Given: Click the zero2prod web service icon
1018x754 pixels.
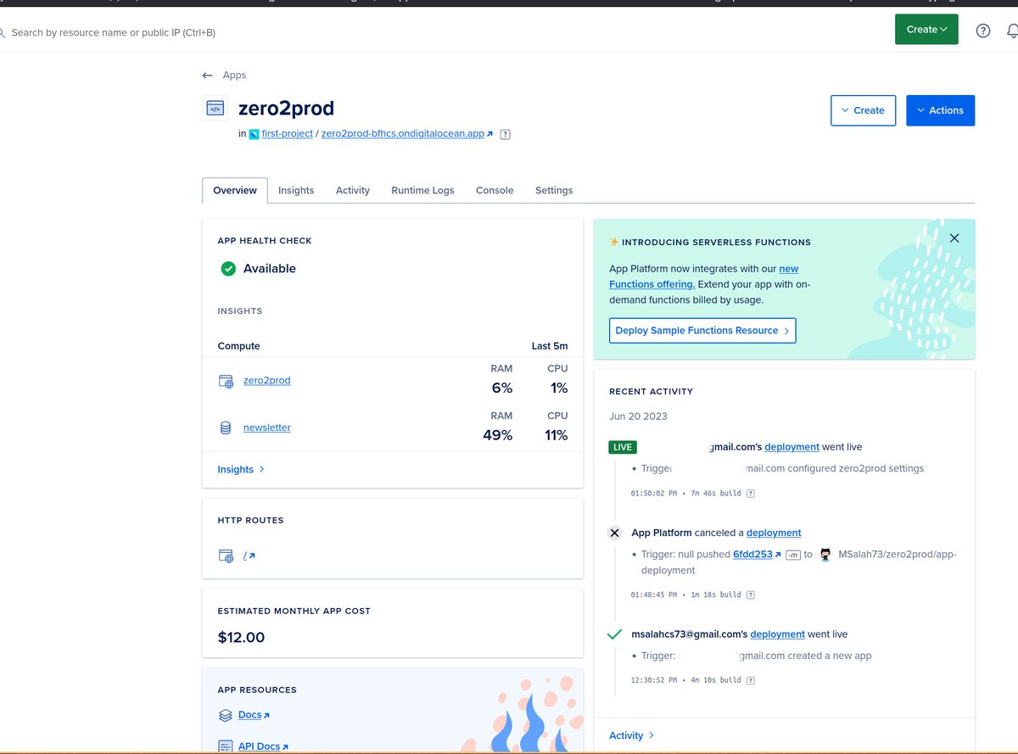Looking at the screenshot, I should pos(226,382).
